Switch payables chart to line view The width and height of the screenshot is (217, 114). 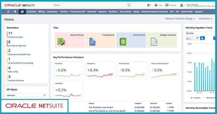point(193,38)
